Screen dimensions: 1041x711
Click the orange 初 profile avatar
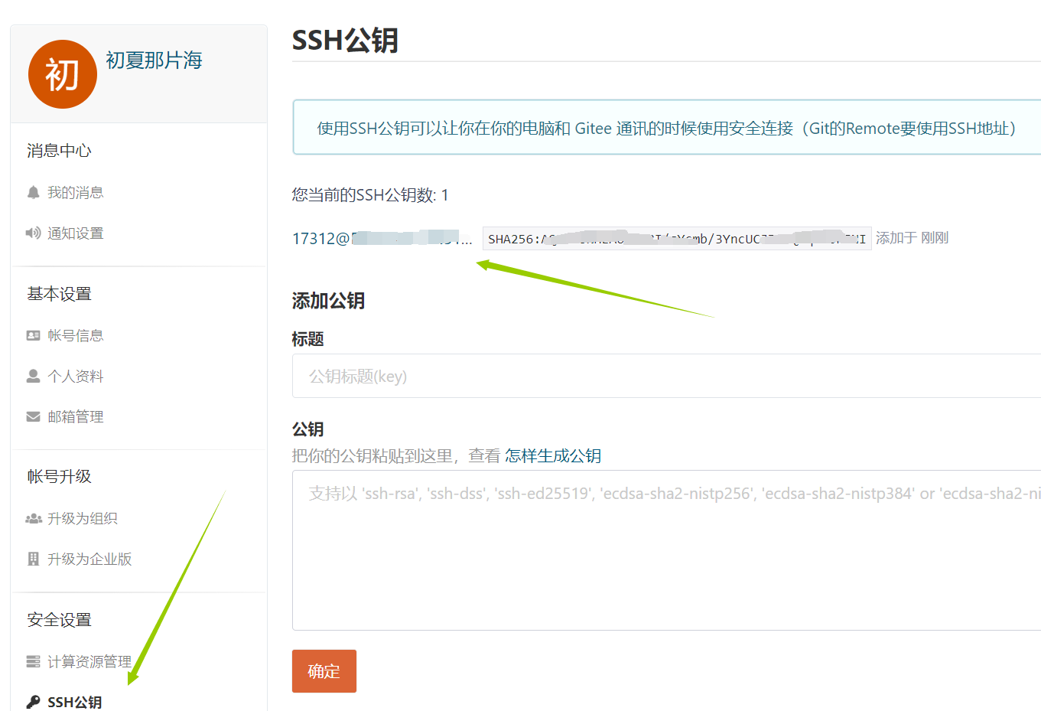63,74
